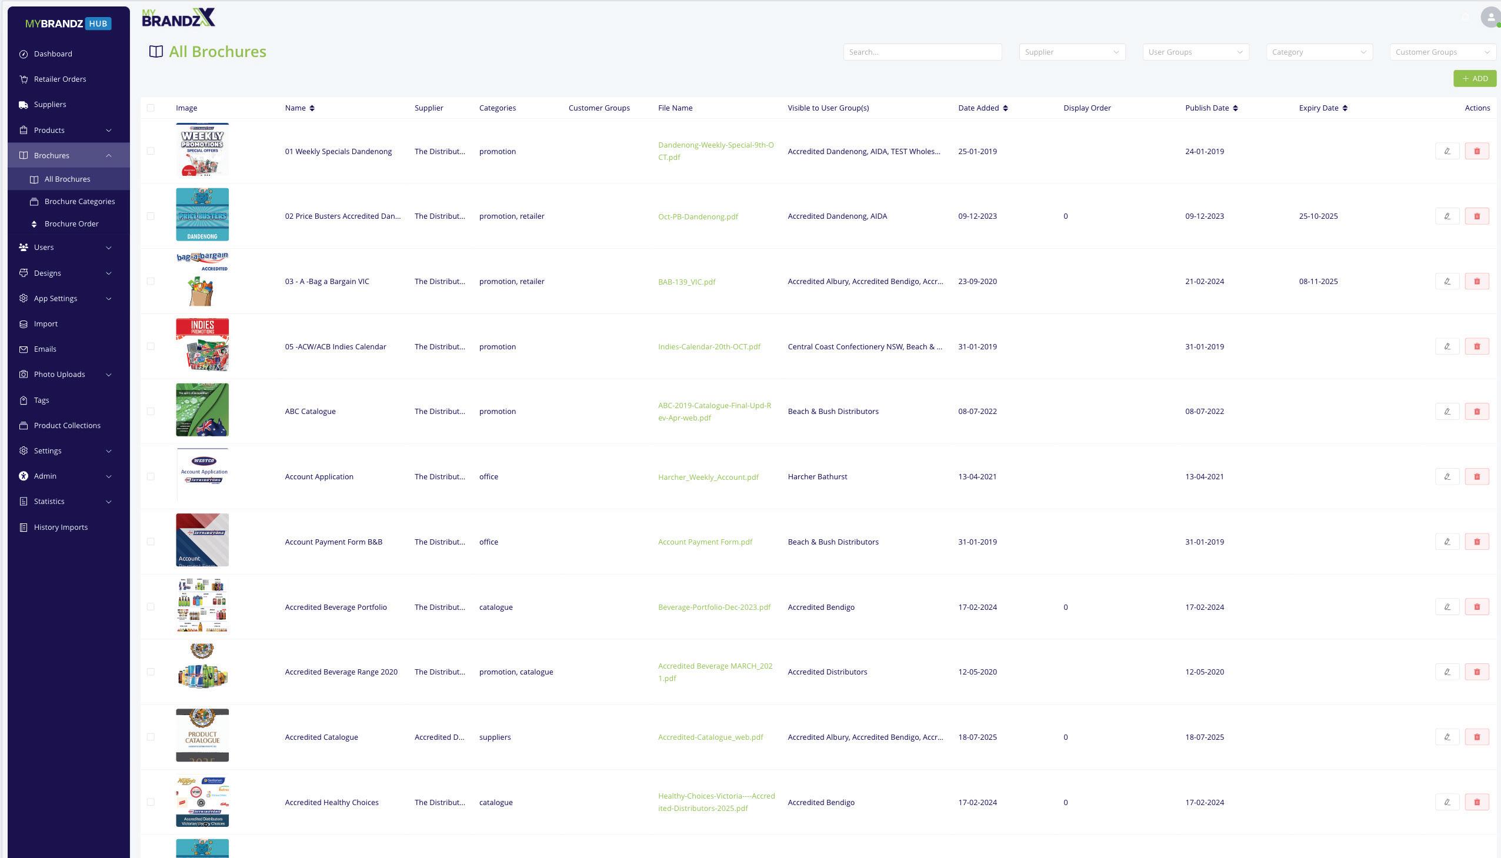
Task: Sort by Name column arrows
Action: click(x=312, y=108)
